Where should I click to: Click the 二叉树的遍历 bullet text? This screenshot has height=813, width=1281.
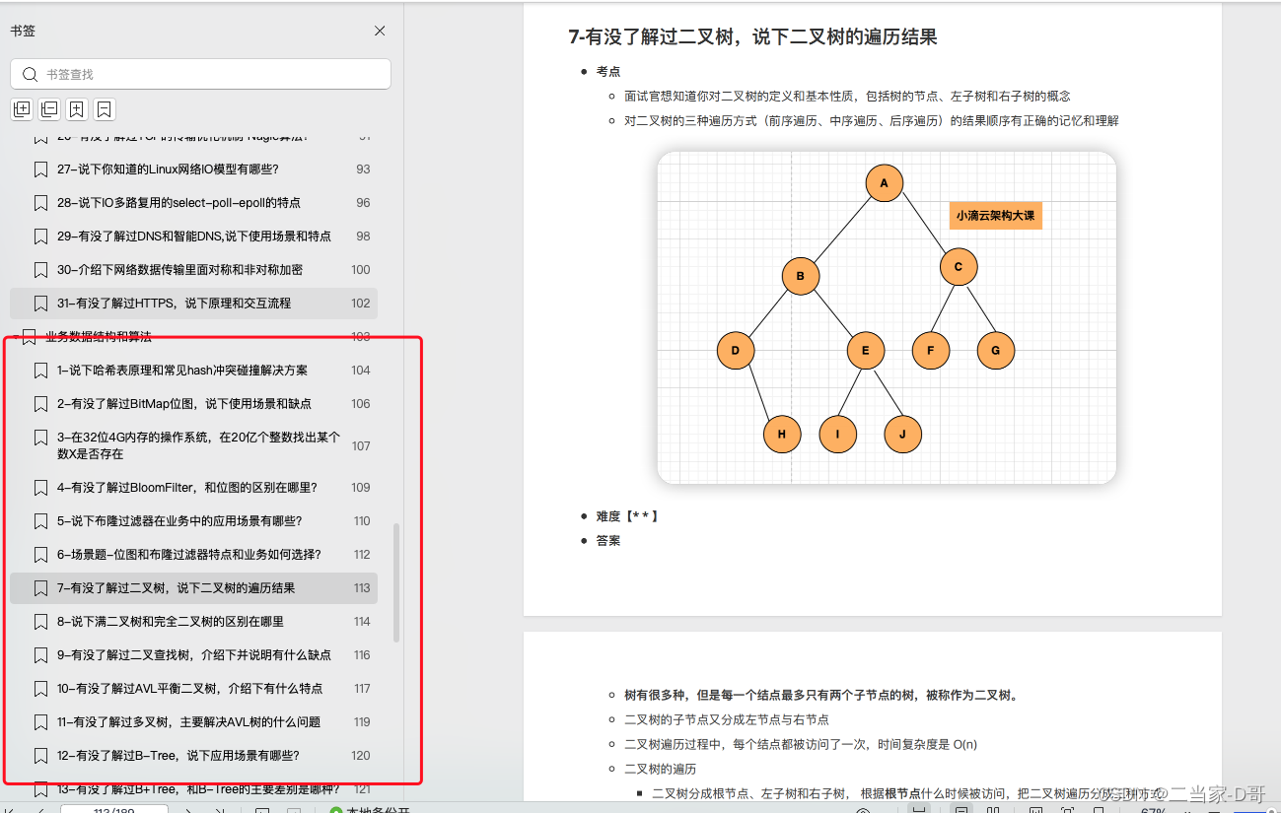point(660,770)
